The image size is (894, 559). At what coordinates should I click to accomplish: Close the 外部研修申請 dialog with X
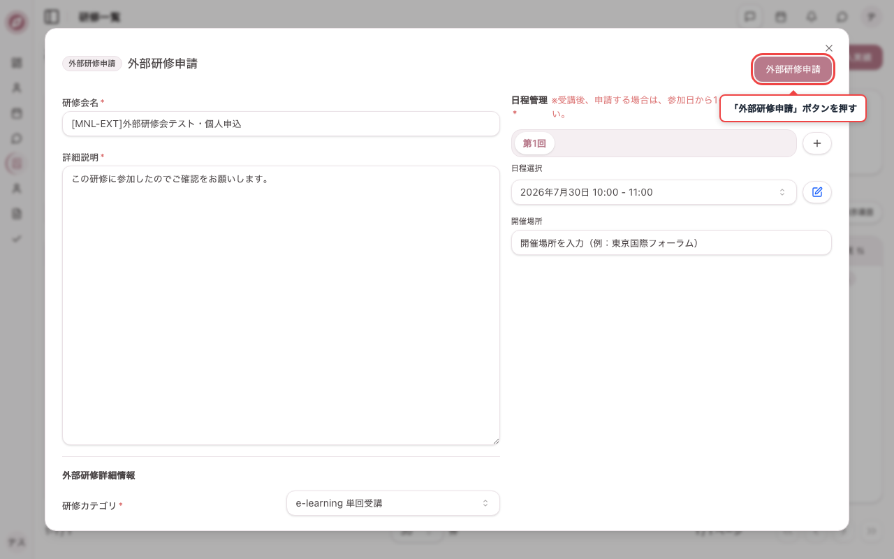point(829,48)
